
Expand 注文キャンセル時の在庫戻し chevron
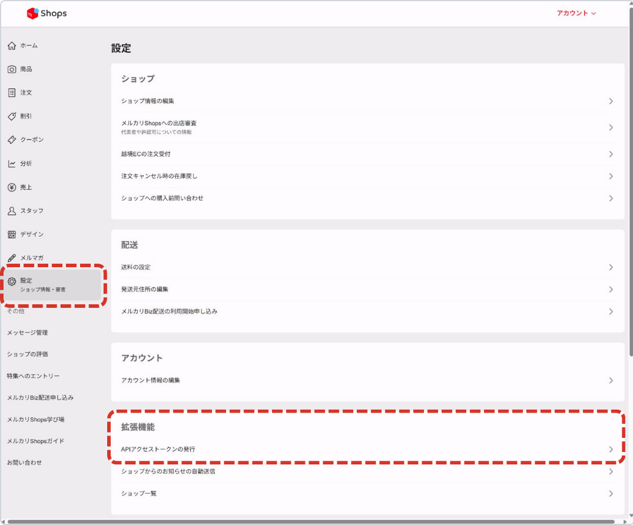(x=611, y=177)
